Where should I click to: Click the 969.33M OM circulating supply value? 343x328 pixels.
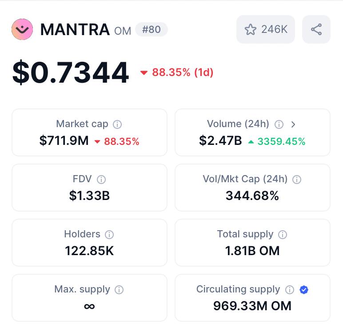(252, 306)
